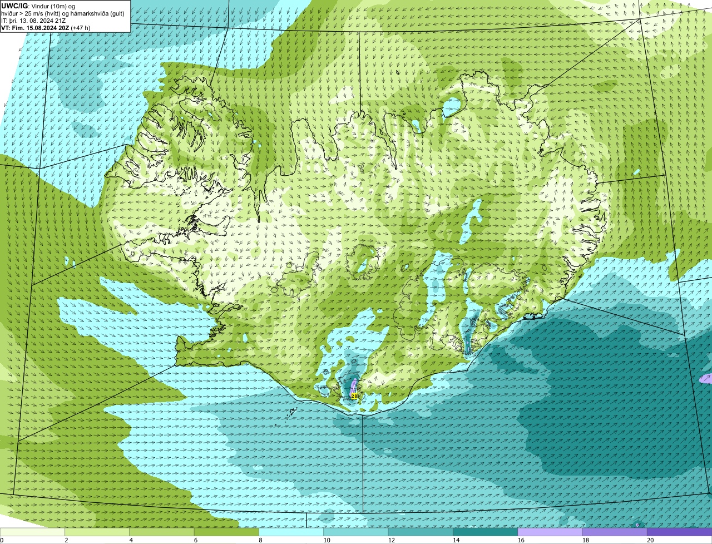
Task: Select the 18–20 m/s medium purple legend swatch
Action: pos(615,532)
